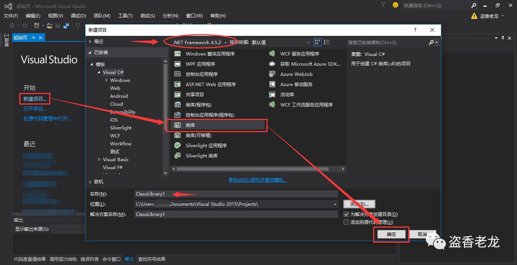Screen dimensions: 517x265
Task: Switch to the 命令窗口 bottom tab
Action: tap(111, 259)
